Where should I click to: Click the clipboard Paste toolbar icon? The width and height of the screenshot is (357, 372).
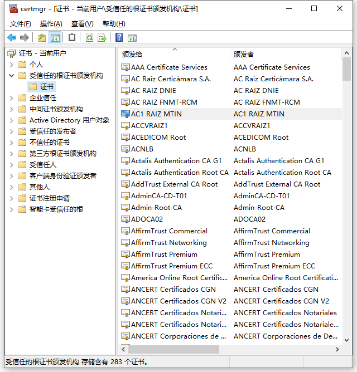pos(72,37)
